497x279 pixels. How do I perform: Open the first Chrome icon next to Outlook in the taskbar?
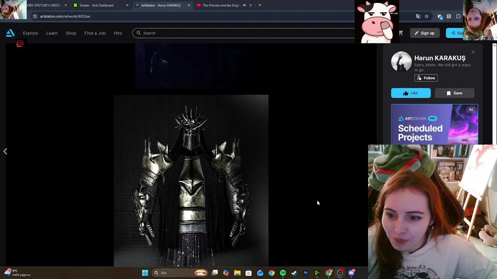coord(271,273)
